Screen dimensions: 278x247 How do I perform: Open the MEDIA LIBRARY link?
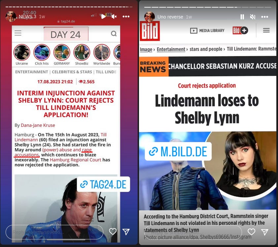tap(207, 31)
